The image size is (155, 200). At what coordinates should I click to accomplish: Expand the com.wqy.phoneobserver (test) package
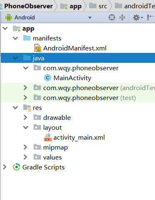click(x=25, y=98)
